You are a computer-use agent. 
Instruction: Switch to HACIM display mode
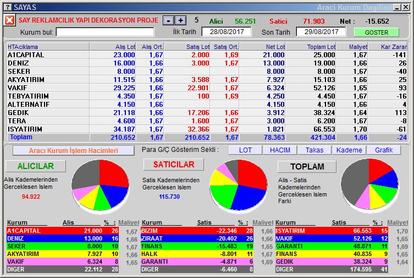tap(280, 150)
